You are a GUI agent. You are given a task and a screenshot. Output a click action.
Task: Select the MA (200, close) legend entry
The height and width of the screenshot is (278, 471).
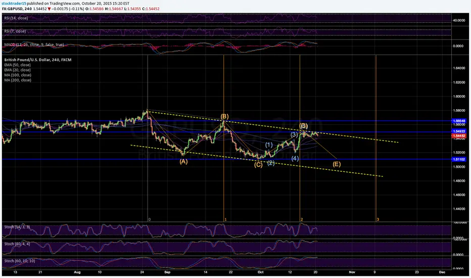[x=18, y=80]
